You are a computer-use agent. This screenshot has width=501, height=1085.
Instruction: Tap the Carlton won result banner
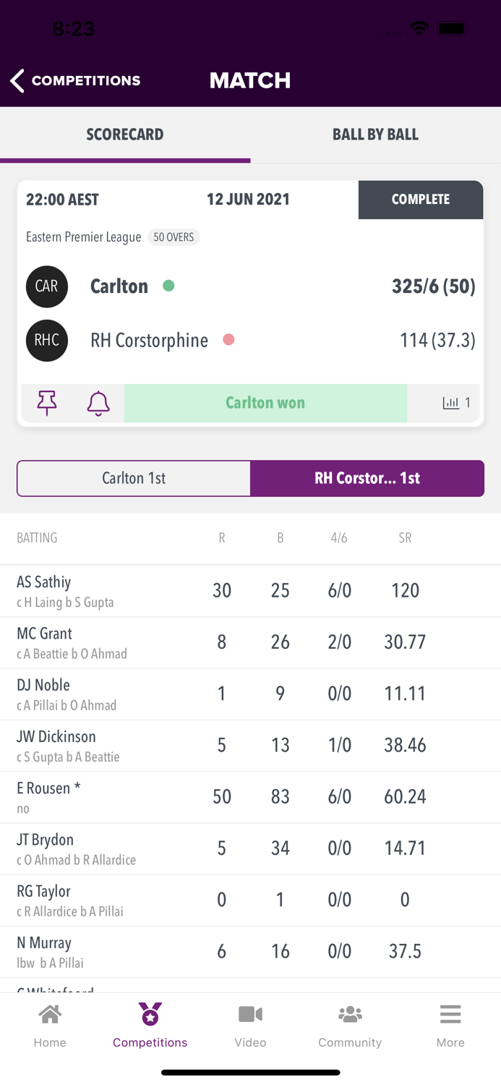click(265, 403)
